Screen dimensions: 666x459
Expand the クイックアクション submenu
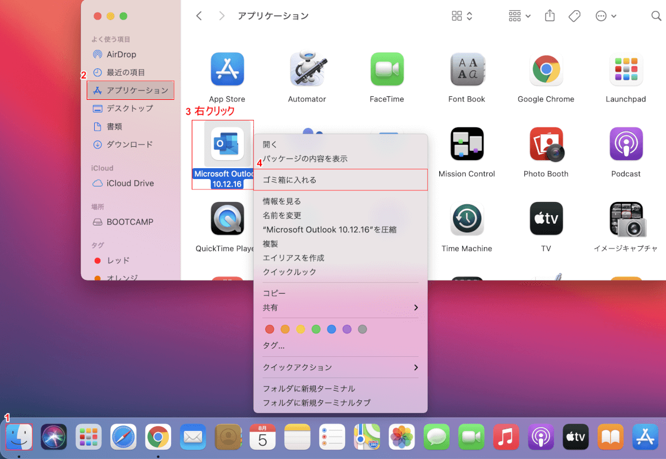[340, 367]
